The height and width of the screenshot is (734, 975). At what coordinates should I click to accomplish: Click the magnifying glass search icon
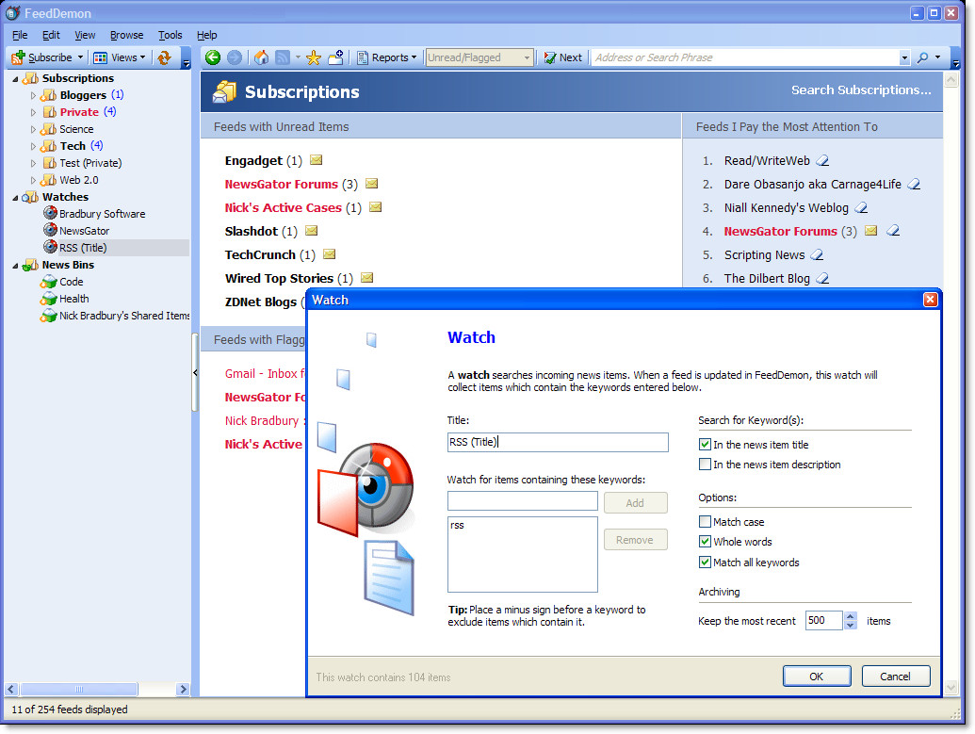[923, 57]
